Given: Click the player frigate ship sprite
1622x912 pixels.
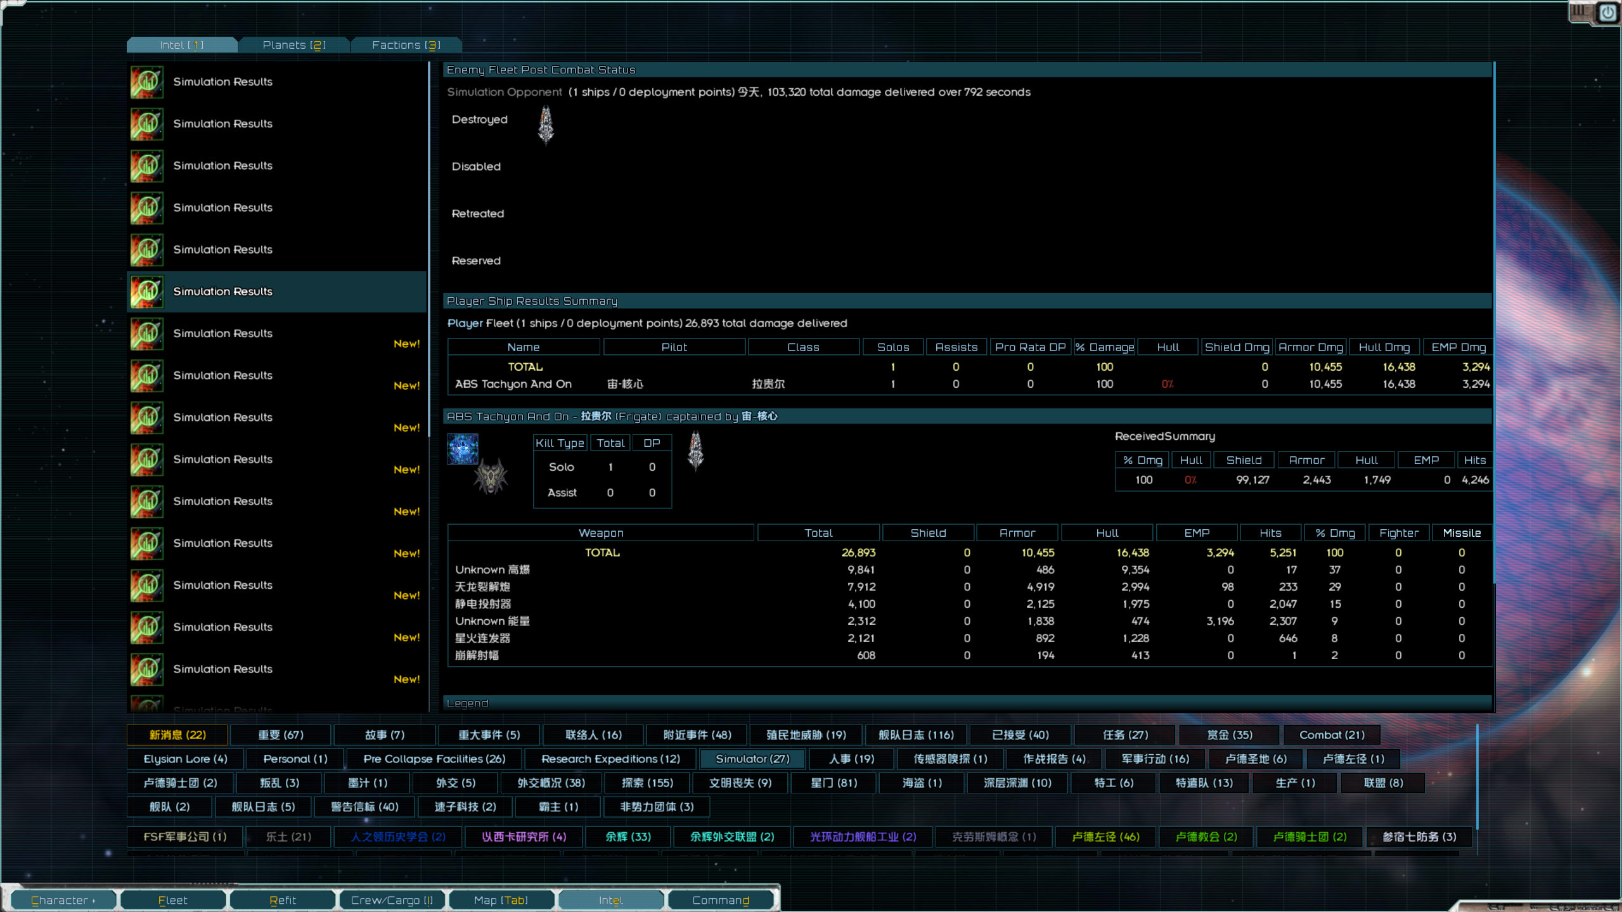Looking at the screenshot, I should coord(490,477).
